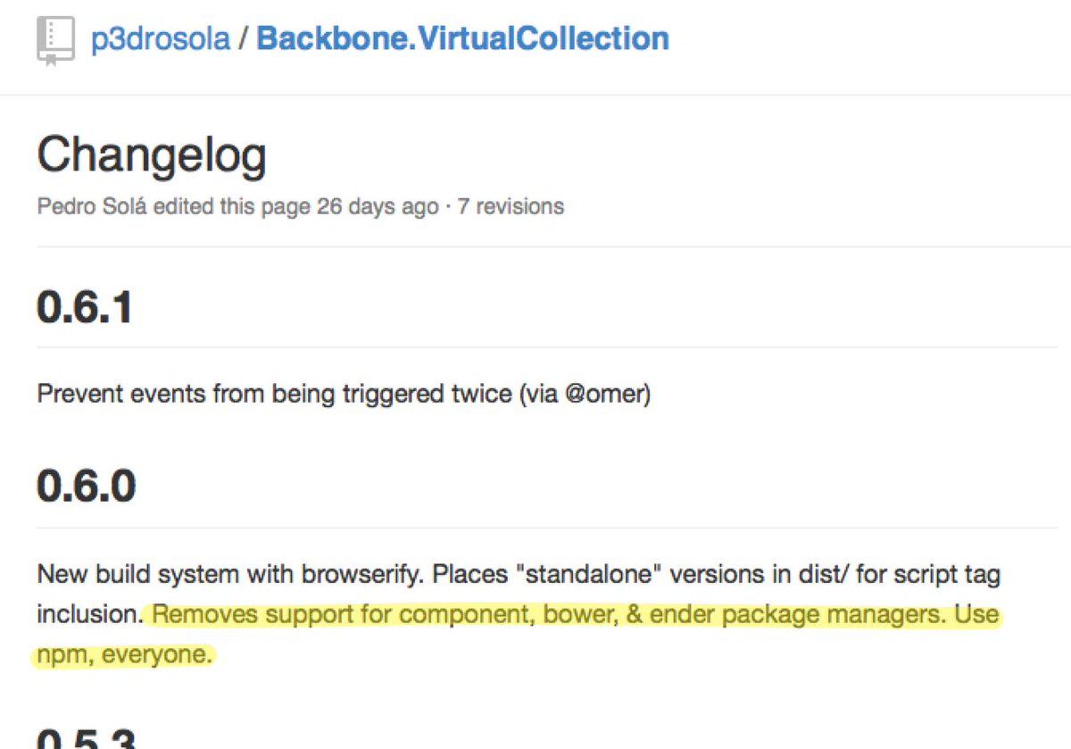1071x749 pixels.
Task: Click the repository book icon
Action: 54,42
